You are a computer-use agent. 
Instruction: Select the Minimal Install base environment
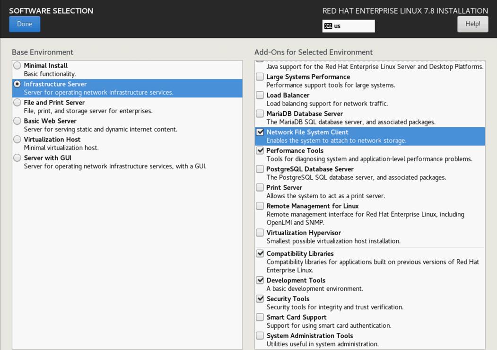[17, 65]
